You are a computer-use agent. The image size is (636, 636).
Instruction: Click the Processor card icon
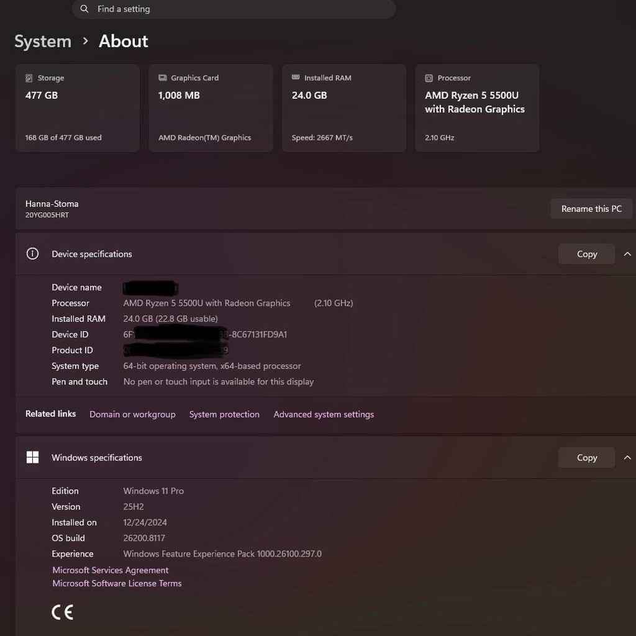point(429,78)
